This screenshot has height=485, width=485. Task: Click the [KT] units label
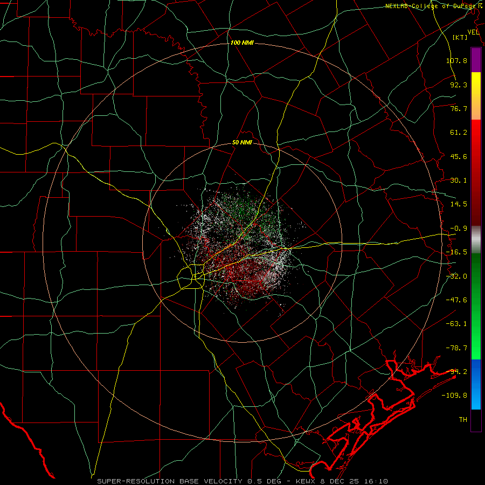460,37
